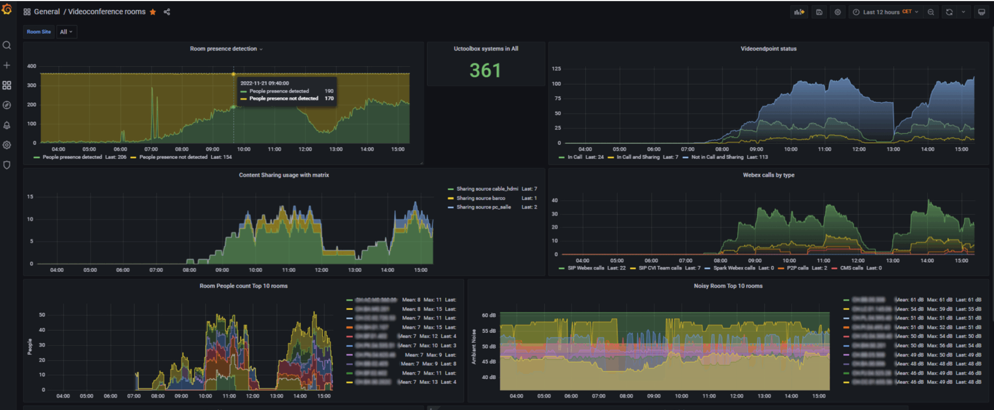994x410 pixels.
Task: Open the Room presence detection panel menu
Action: point(226,49)
